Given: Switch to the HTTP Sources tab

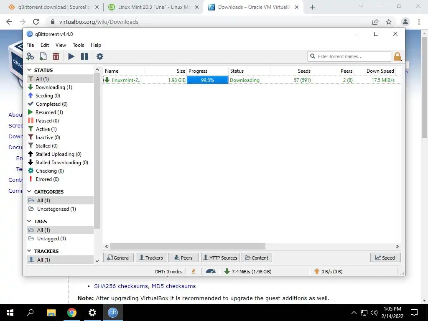Looking at the screenshot, I should coord(220,257).
